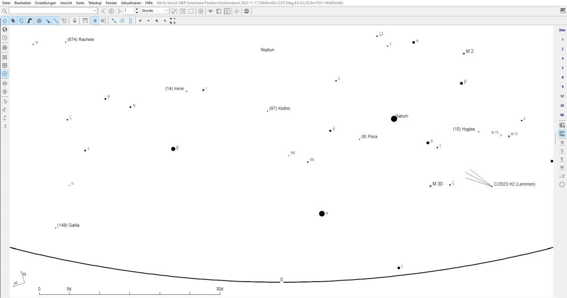Viewport: 567px width, 298px height.
Task: Open the Bearbeiten menu
Action: (23, 3)
